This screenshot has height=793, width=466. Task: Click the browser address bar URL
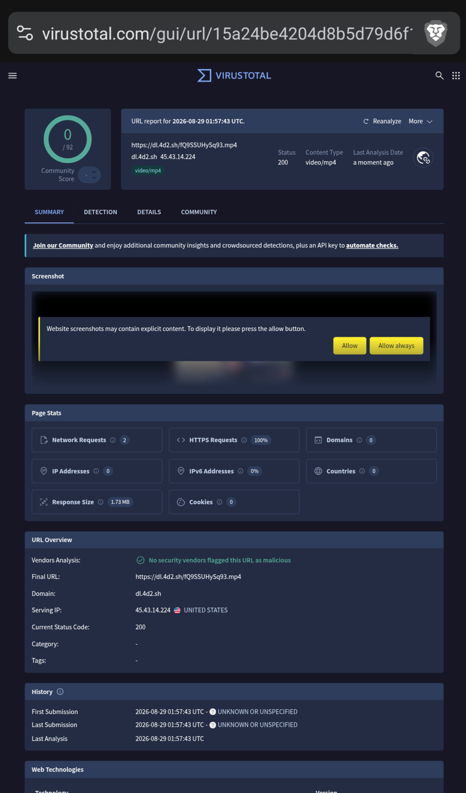point(227,33)
